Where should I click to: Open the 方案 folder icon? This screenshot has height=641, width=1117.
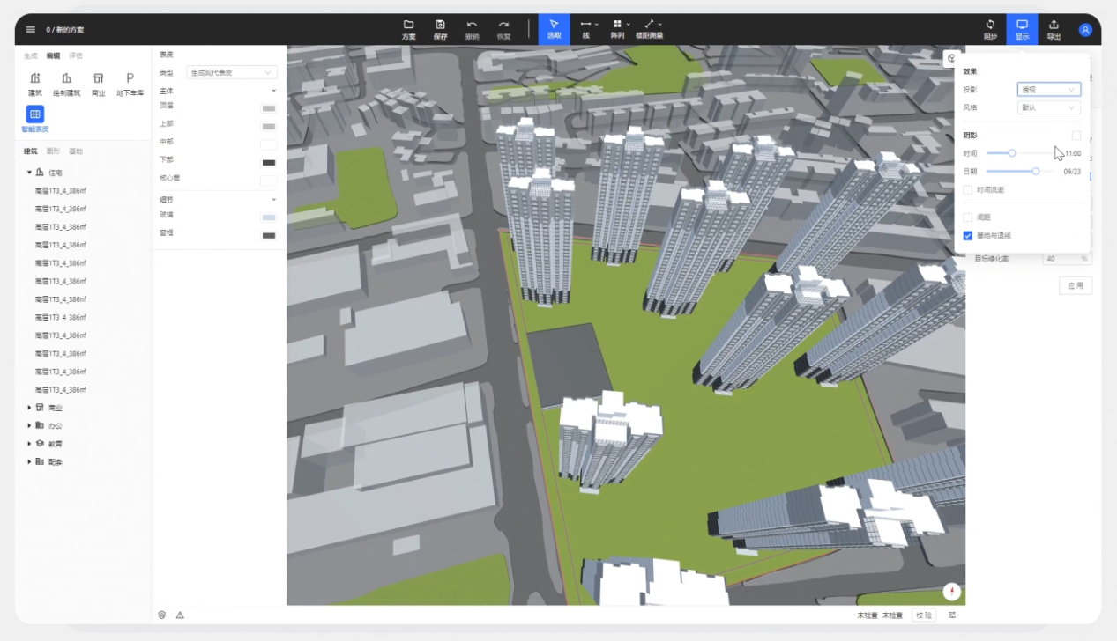(409, 26)
